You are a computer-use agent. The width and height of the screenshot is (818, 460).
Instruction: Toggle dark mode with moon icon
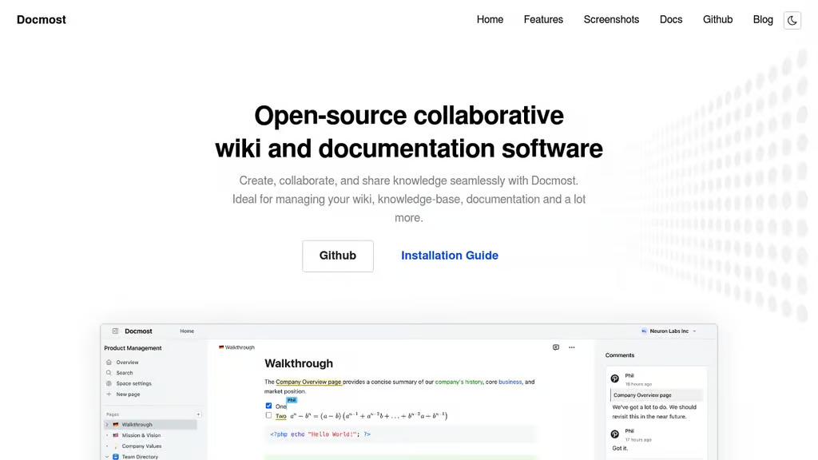point(792,20)
